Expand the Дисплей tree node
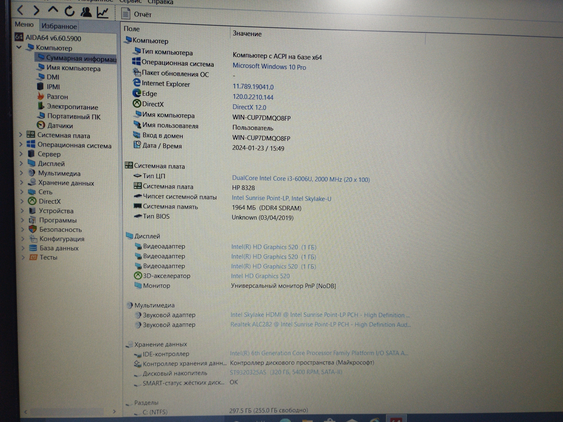 [21, 163]
